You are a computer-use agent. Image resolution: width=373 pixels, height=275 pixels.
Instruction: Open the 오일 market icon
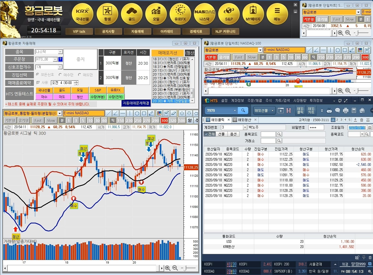[156, 14]
